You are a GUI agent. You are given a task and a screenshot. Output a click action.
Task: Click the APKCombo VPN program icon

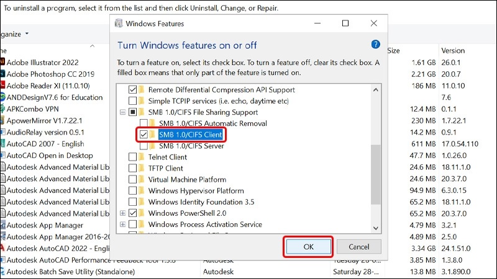click(x=2, y=108)
